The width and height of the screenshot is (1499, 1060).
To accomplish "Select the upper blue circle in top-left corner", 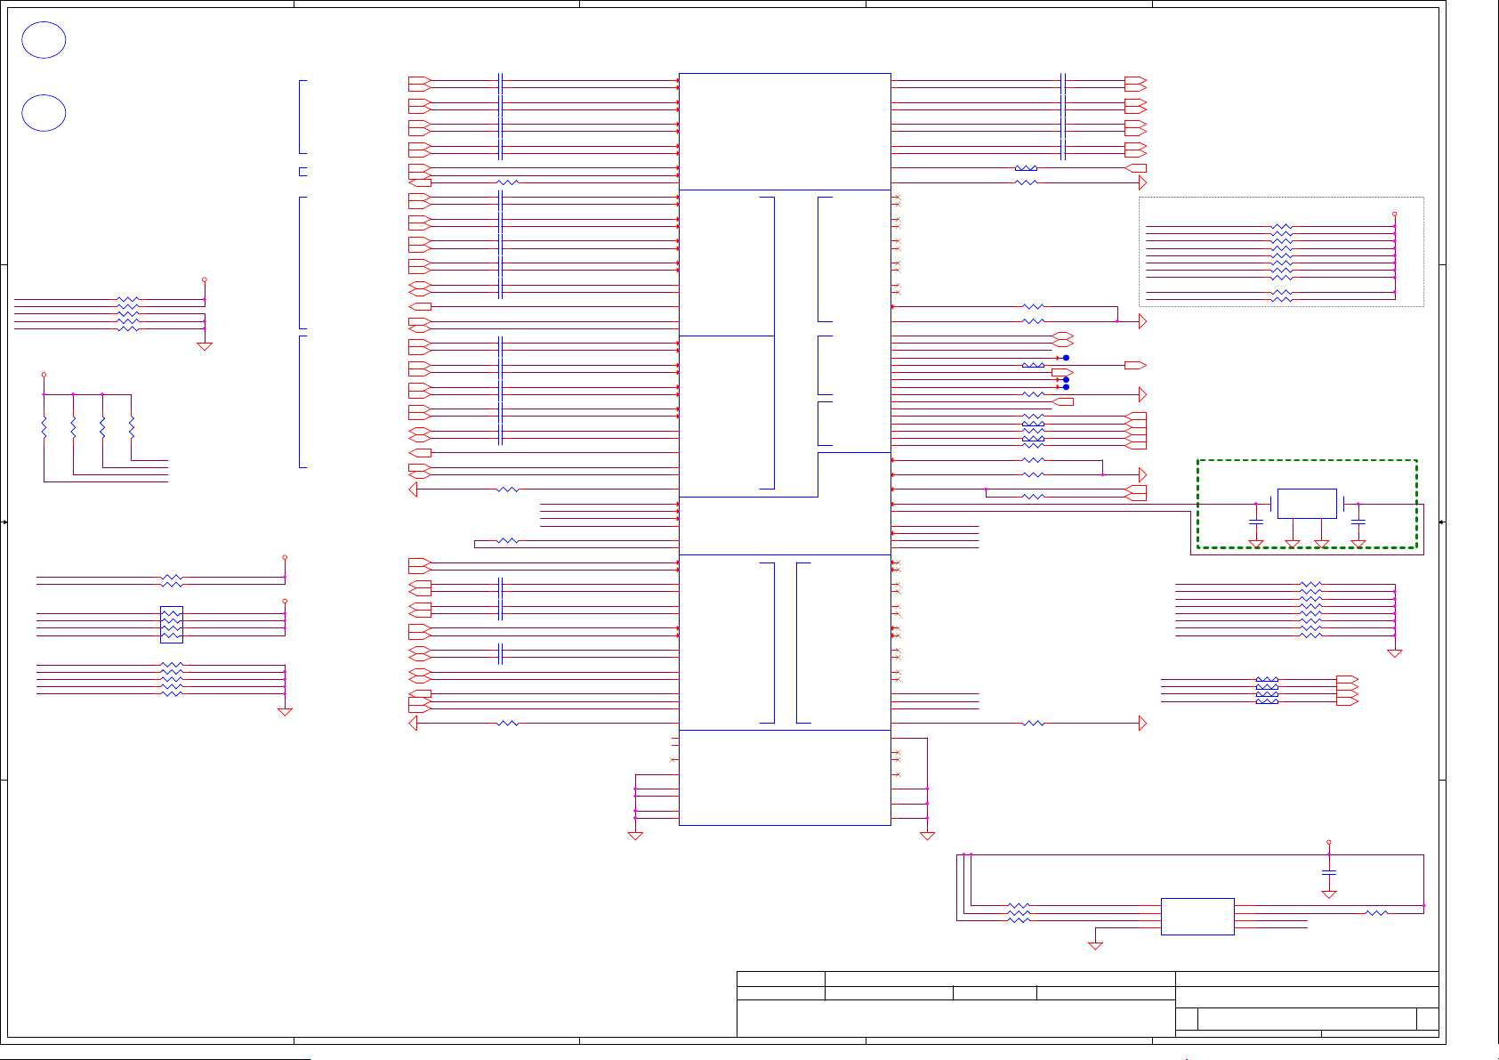I will coord(44,41).
